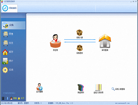Select the 系统 gear menu item

tap(8, 70)
